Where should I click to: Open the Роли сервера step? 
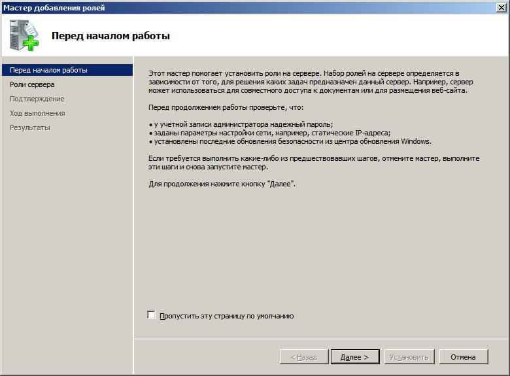click(32, 84)
